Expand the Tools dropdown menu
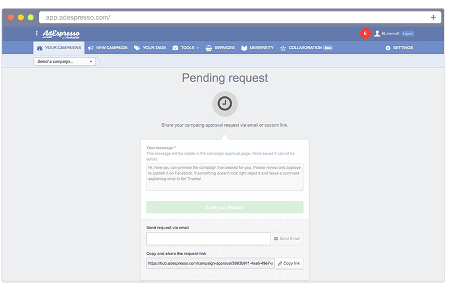 (186, 48)
